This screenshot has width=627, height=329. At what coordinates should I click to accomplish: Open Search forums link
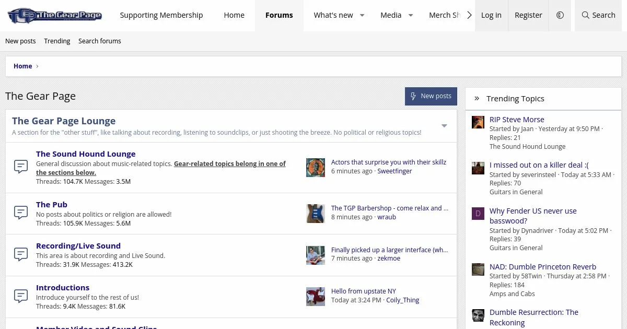pyautogui.click(x=100, y=41)
